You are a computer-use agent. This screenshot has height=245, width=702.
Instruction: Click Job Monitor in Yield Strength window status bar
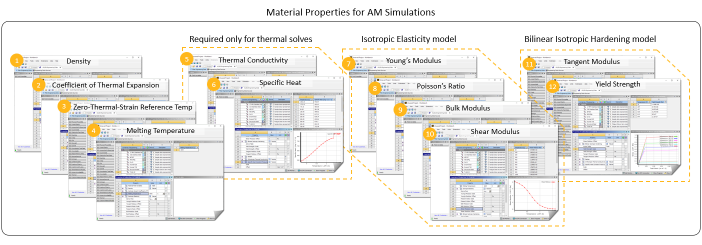tap(627, 173)
